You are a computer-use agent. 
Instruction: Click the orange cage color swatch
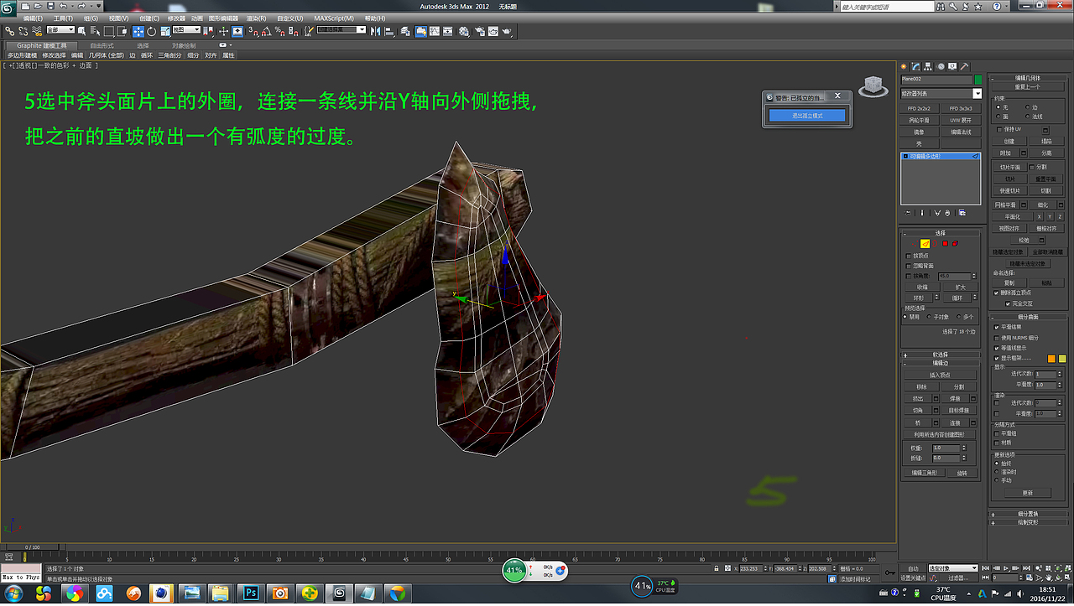point(1052,359)
